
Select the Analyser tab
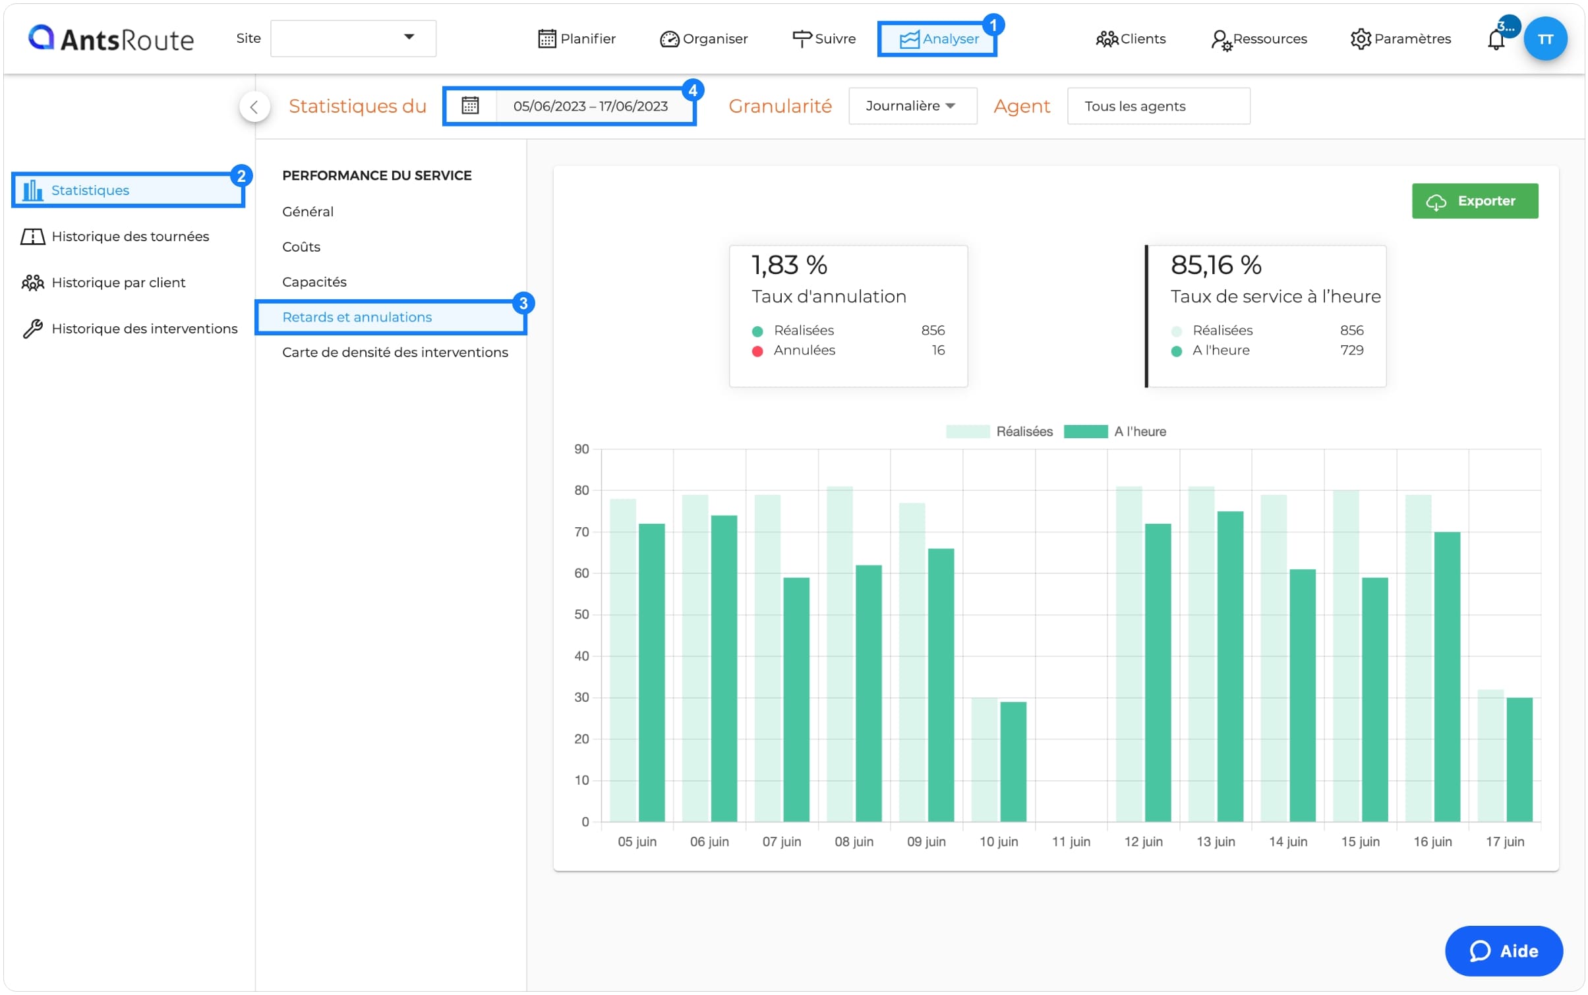937,39
